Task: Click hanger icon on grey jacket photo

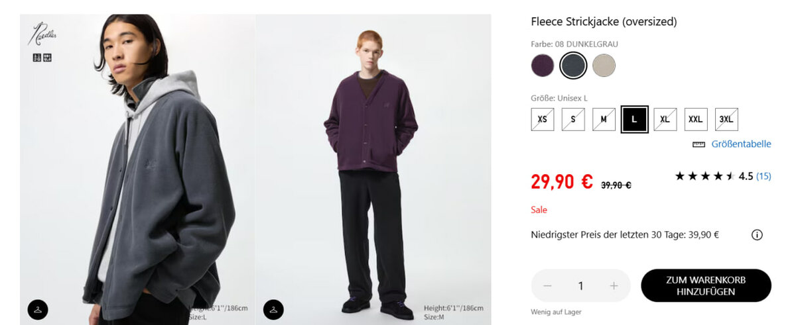Action: pos(38,309)
